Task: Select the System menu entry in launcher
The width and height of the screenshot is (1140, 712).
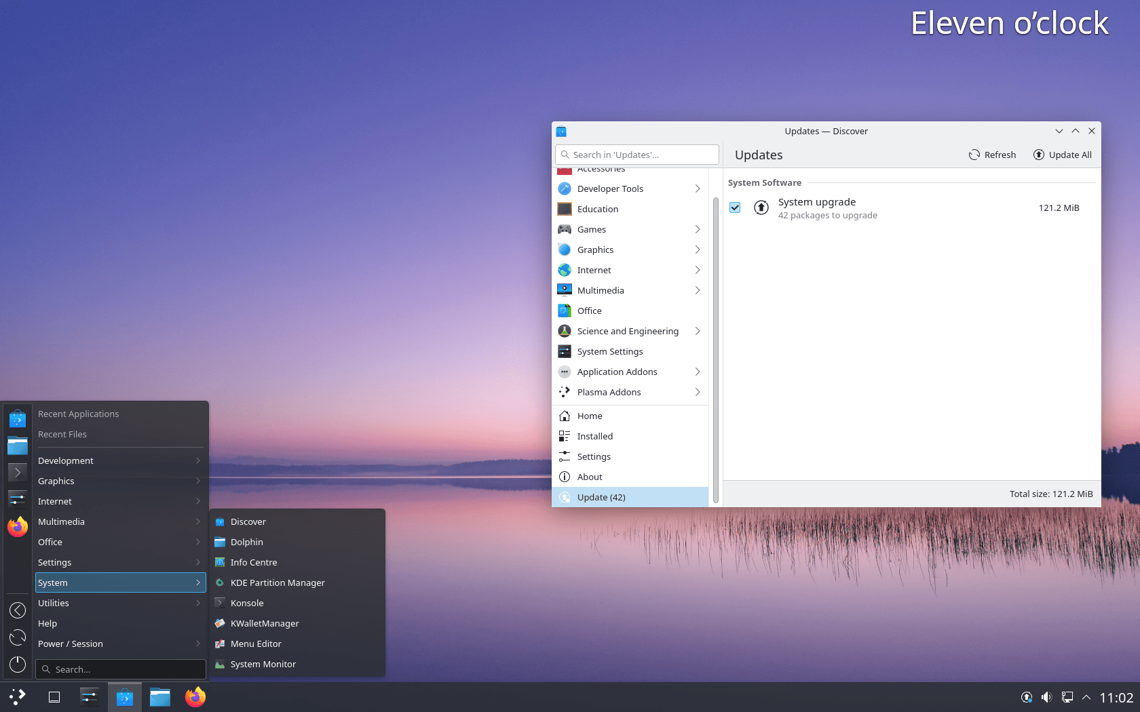Action: tap(120, 582)
